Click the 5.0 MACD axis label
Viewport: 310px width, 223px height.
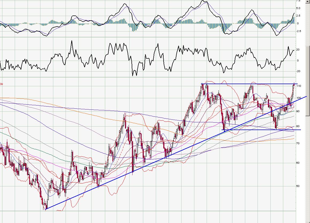[x=298, y=8]
